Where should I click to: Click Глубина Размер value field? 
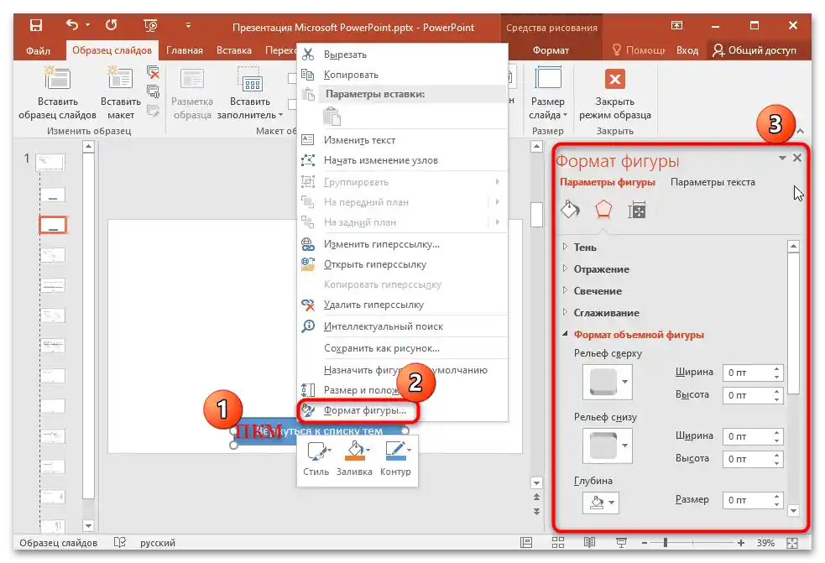coord(747,500)
